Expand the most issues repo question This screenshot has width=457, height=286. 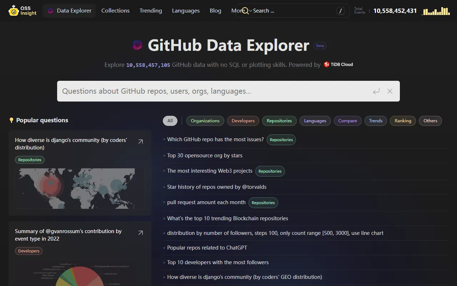tap(215, 139)
